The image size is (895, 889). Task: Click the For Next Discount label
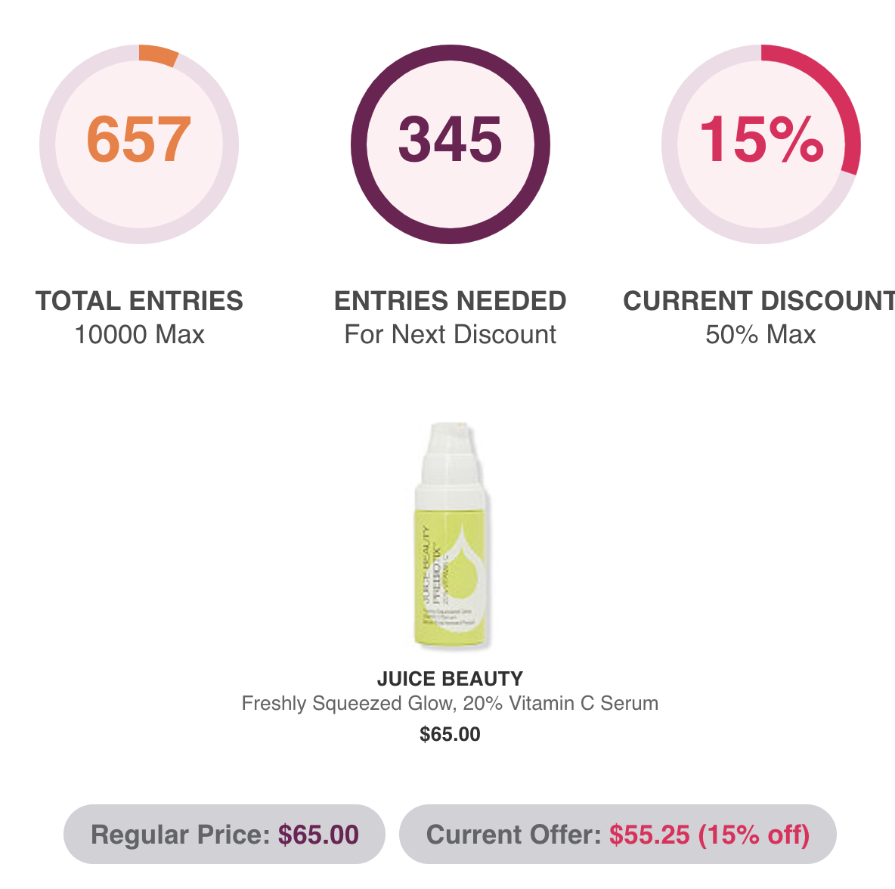click(450, 335)
